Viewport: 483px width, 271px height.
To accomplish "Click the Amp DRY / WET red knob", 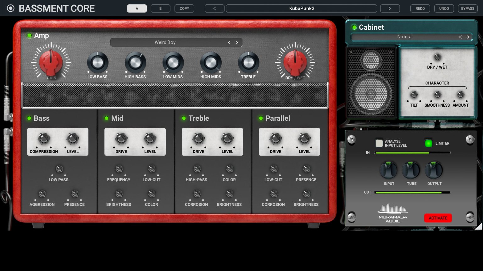I will pos(295,63).
